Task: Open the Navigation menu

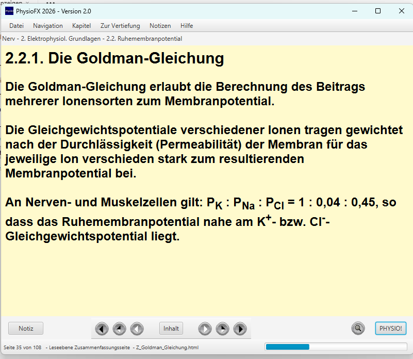Action: coord(48,26)
